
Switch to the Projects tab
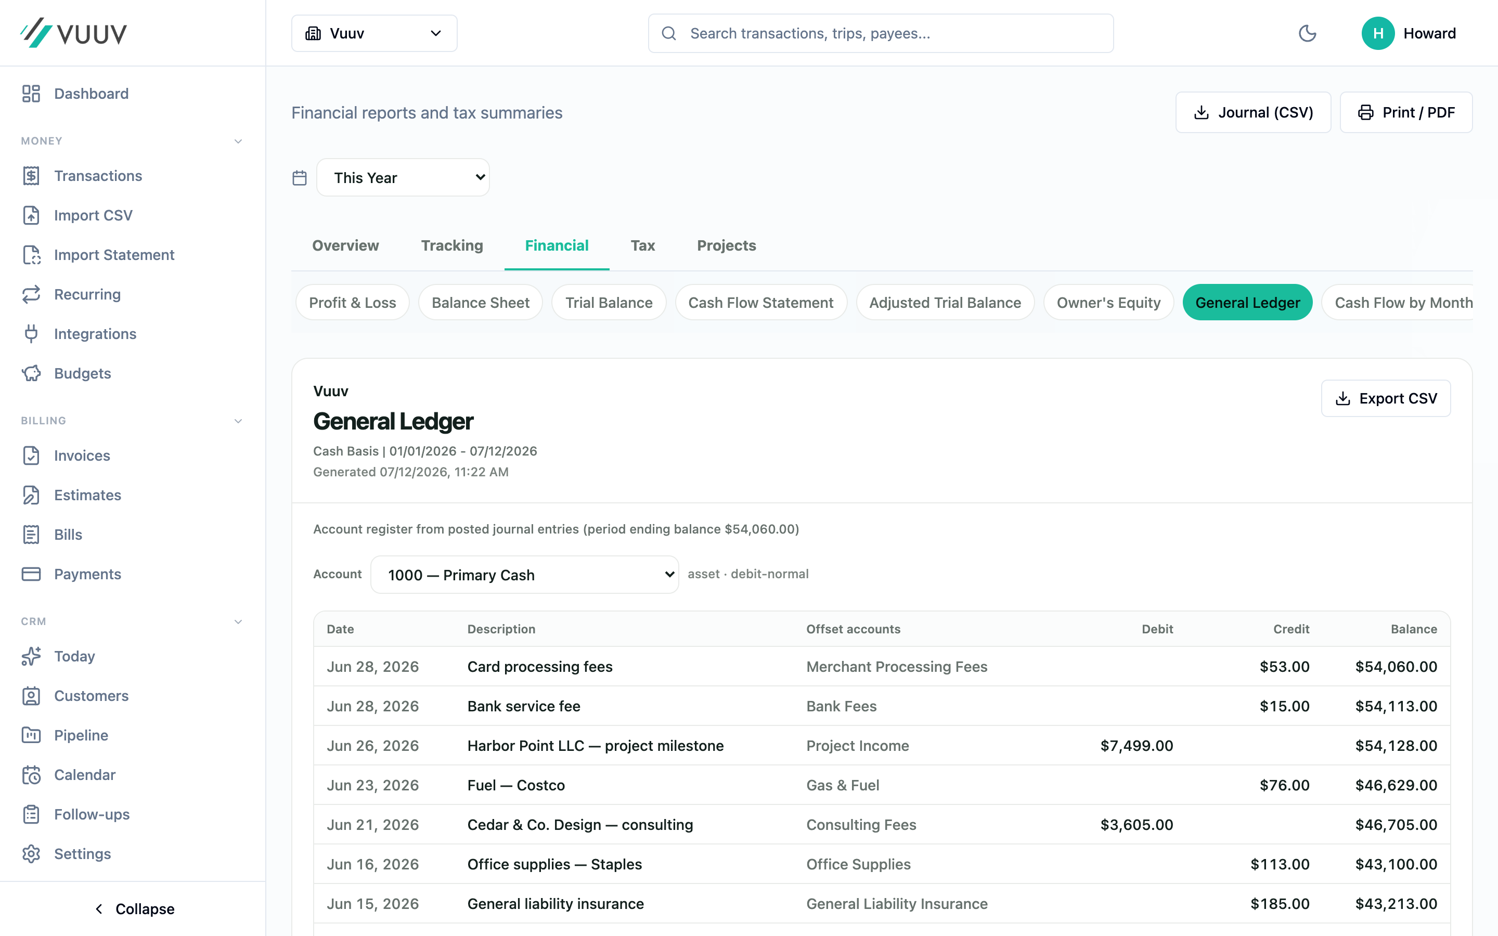pos(727,246)
